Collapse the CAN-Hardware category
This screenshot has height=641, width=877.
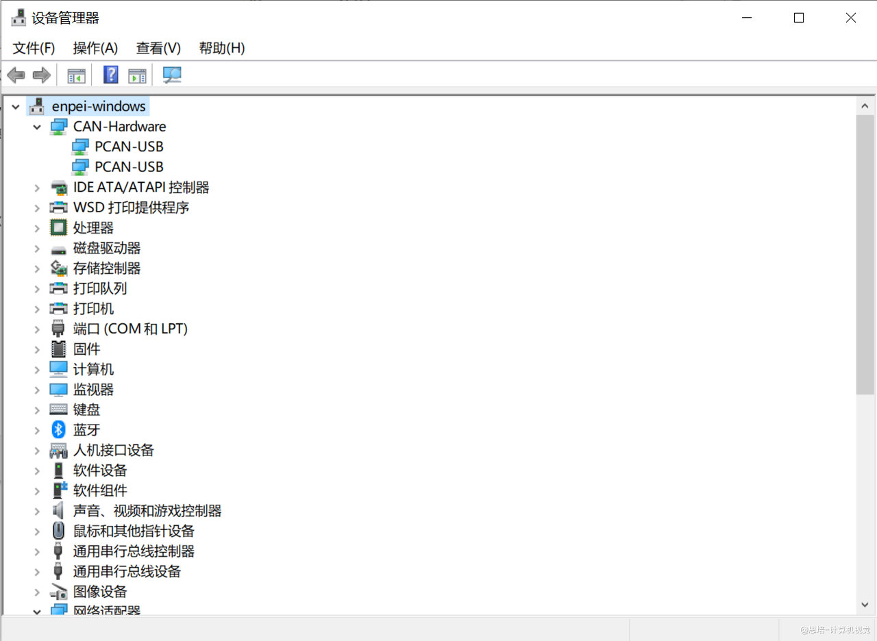point(37,127)
